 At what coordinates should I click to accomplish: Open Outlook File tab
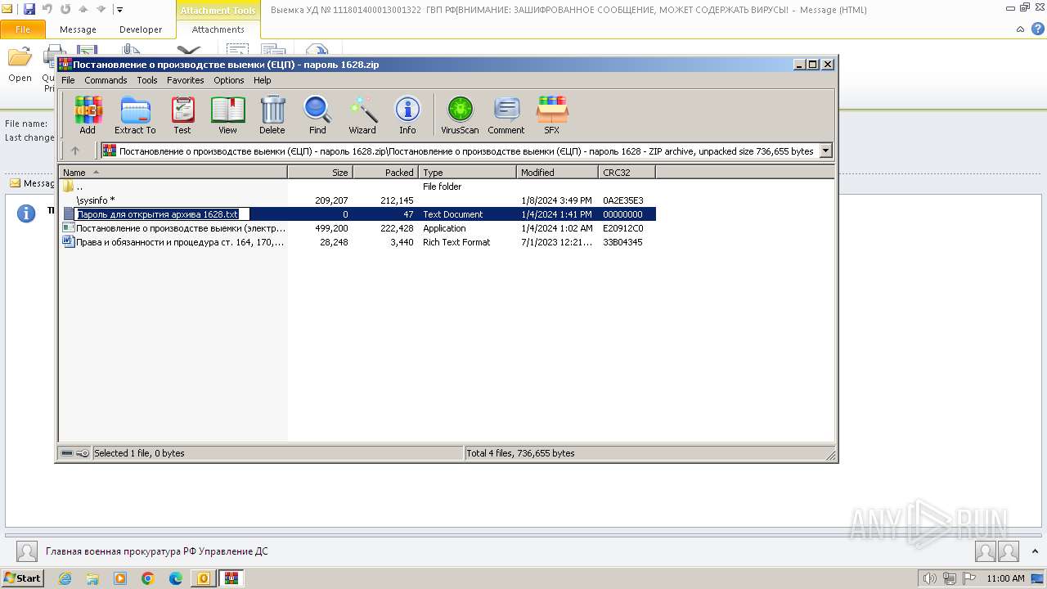pyautogui.click(x=23, y=29)
